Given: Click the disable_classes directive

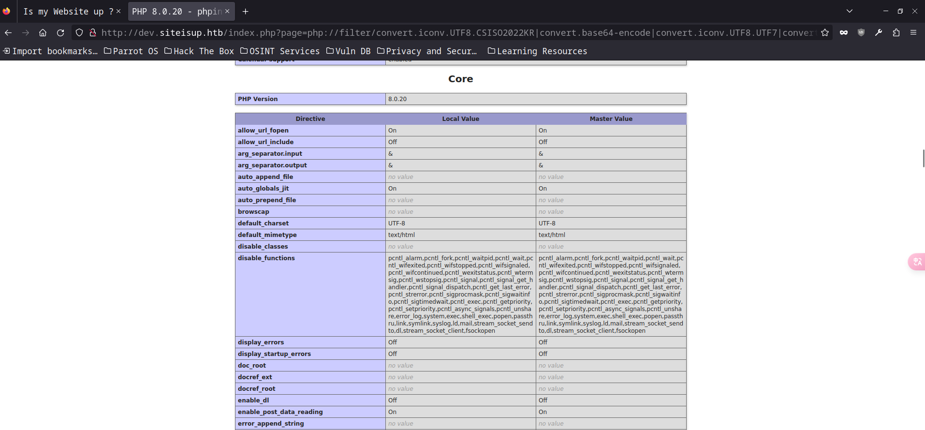Looking at the screenshot, I should click(263, 246).
